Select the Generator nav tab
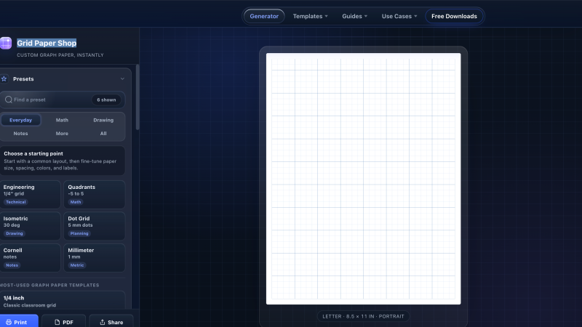 [264, 16]
